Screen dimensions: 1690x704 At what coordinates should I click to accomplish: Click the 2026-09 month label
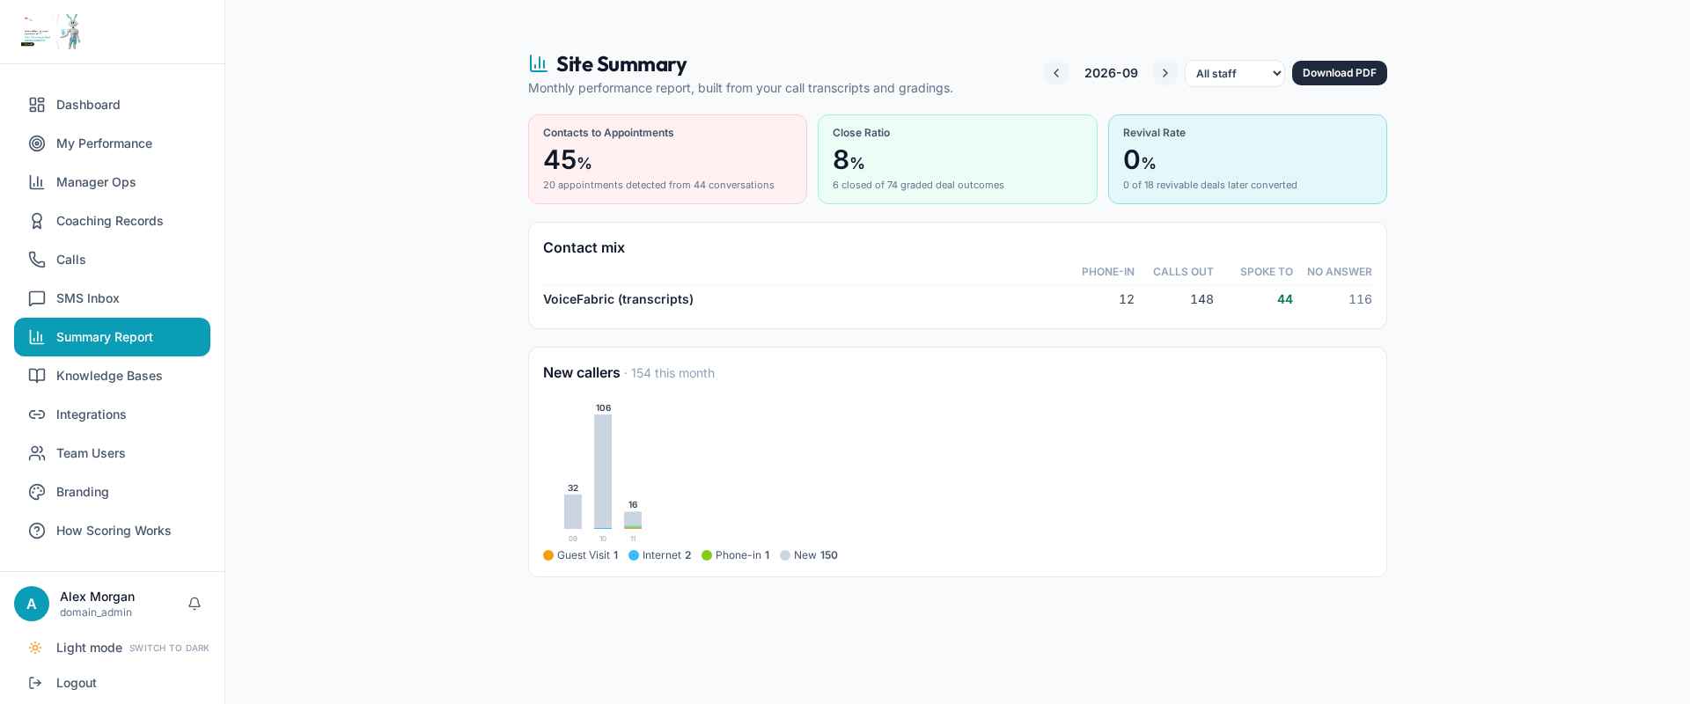1111,73
